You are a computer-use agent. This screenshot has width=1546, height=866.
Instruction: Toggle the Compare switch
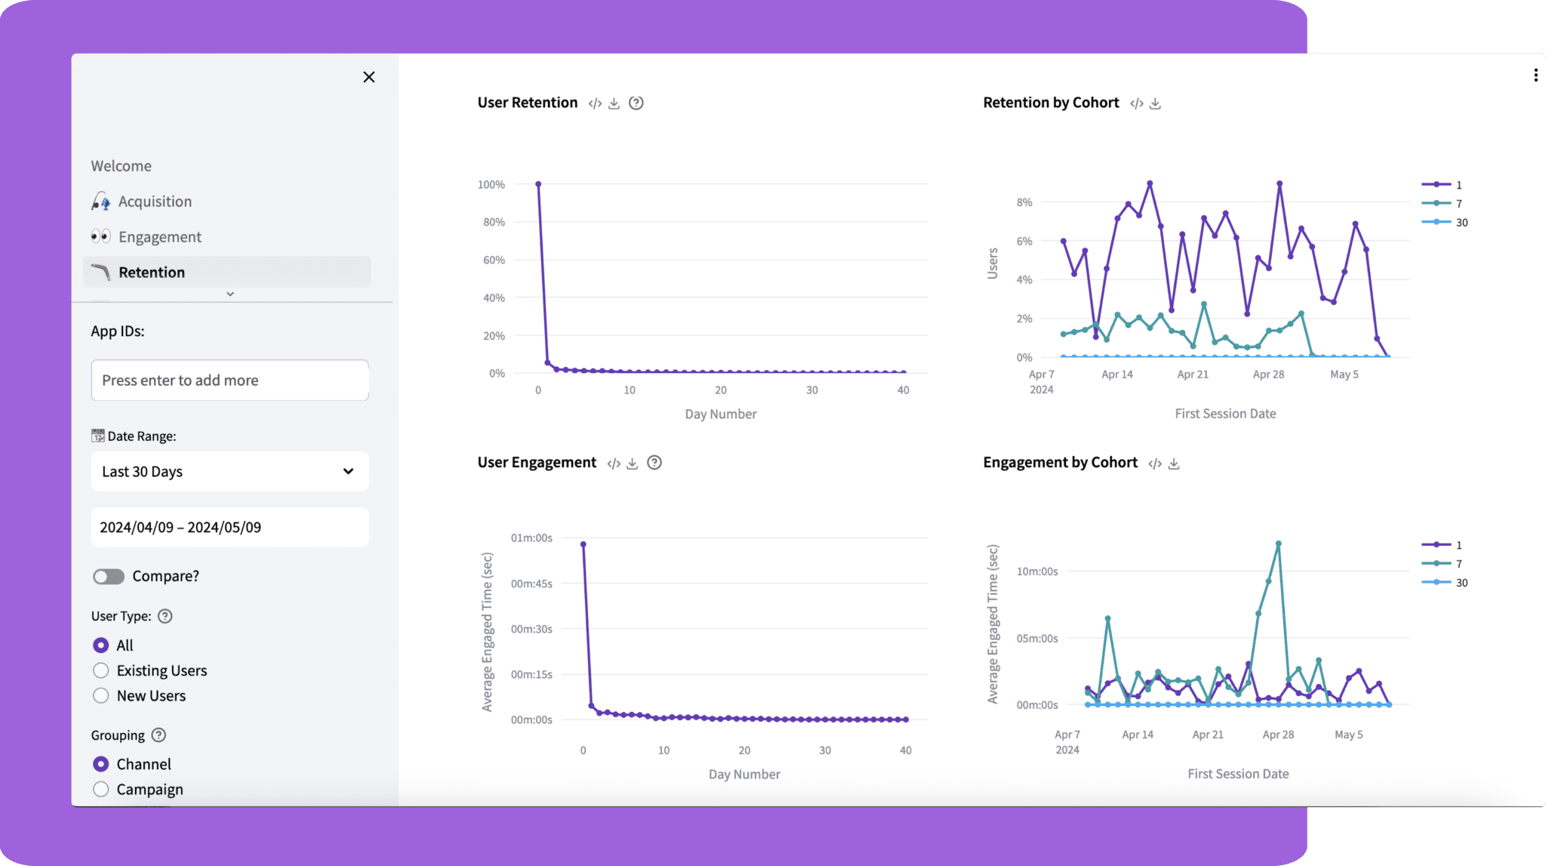tap(109, 577)
